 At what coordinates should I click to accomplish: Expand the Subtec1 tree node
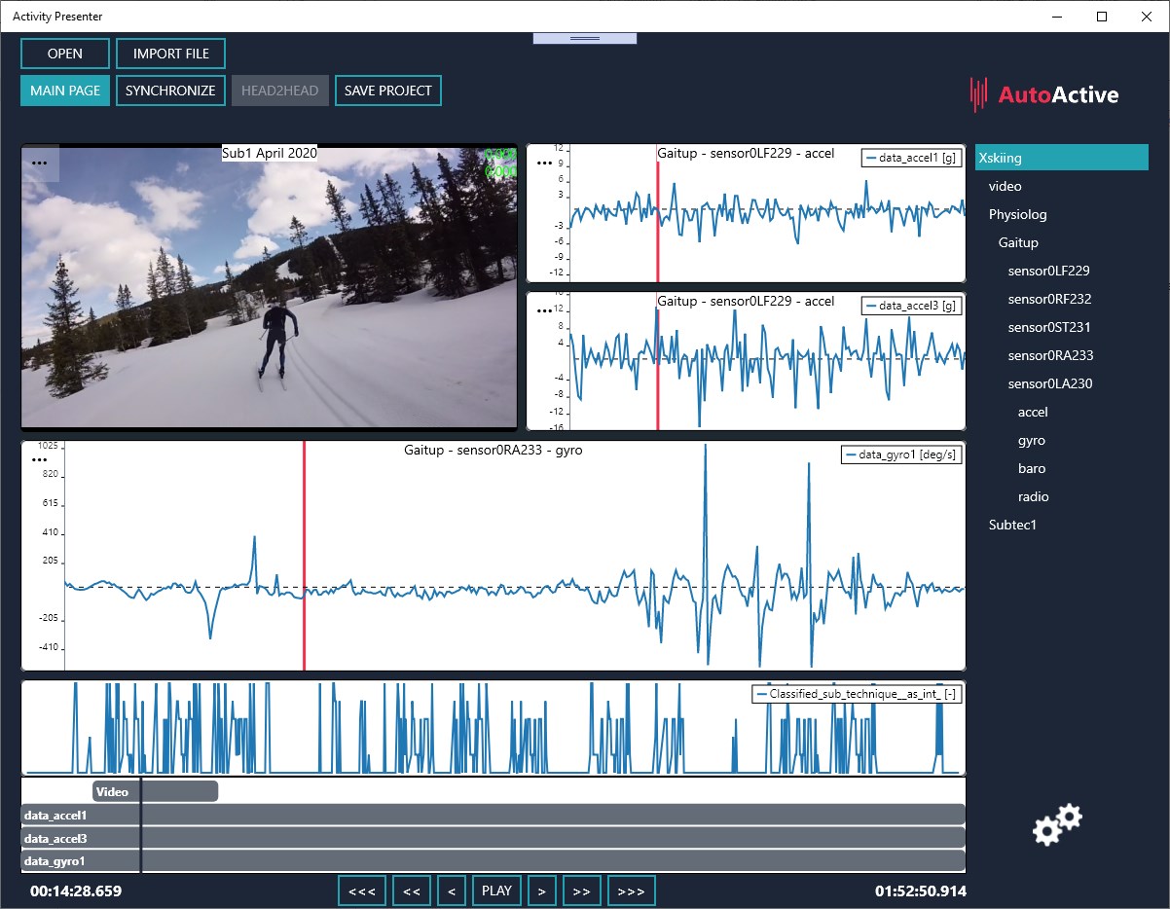1012,525
